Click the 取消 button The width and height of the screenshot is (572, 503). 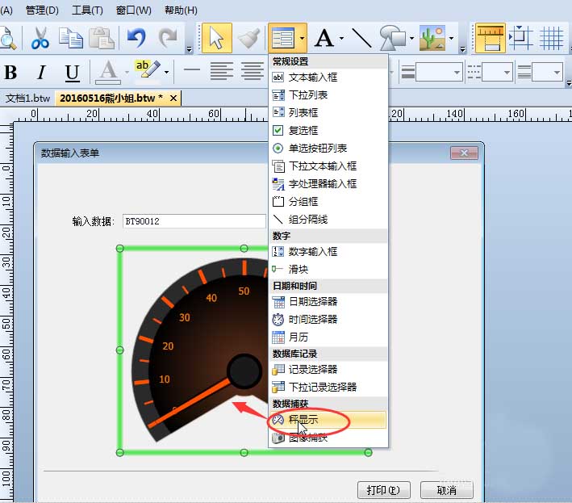pos(446,490)
